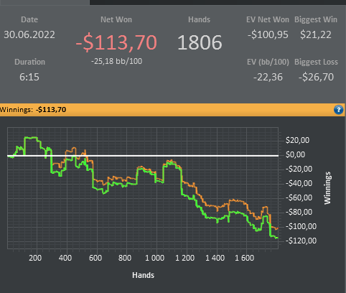The image size is (346, 293).
Task: Select the Biggest Loss value -$26,70
Action: [316, 77]
